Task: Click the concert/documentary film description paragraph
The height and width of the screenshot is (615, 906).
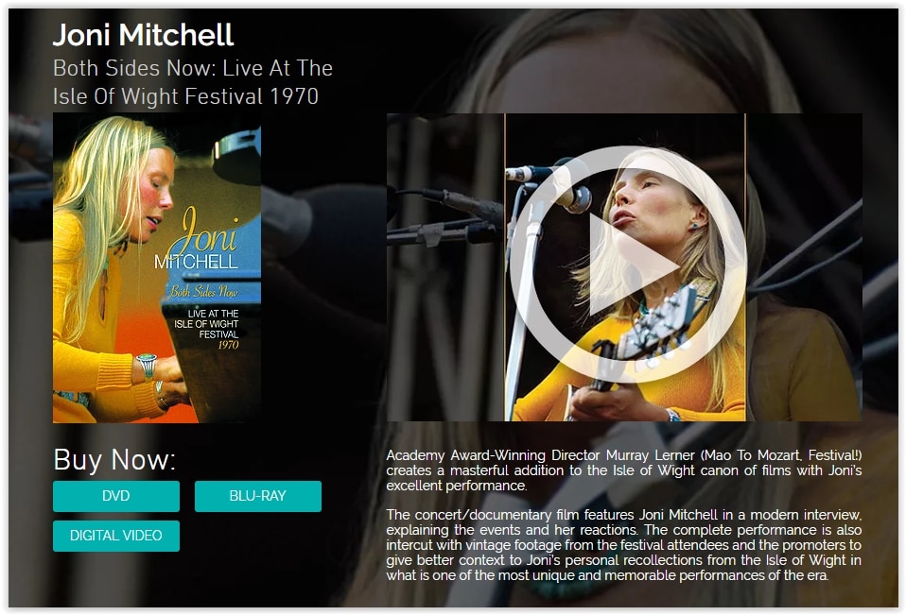Action: click(624, 544)
